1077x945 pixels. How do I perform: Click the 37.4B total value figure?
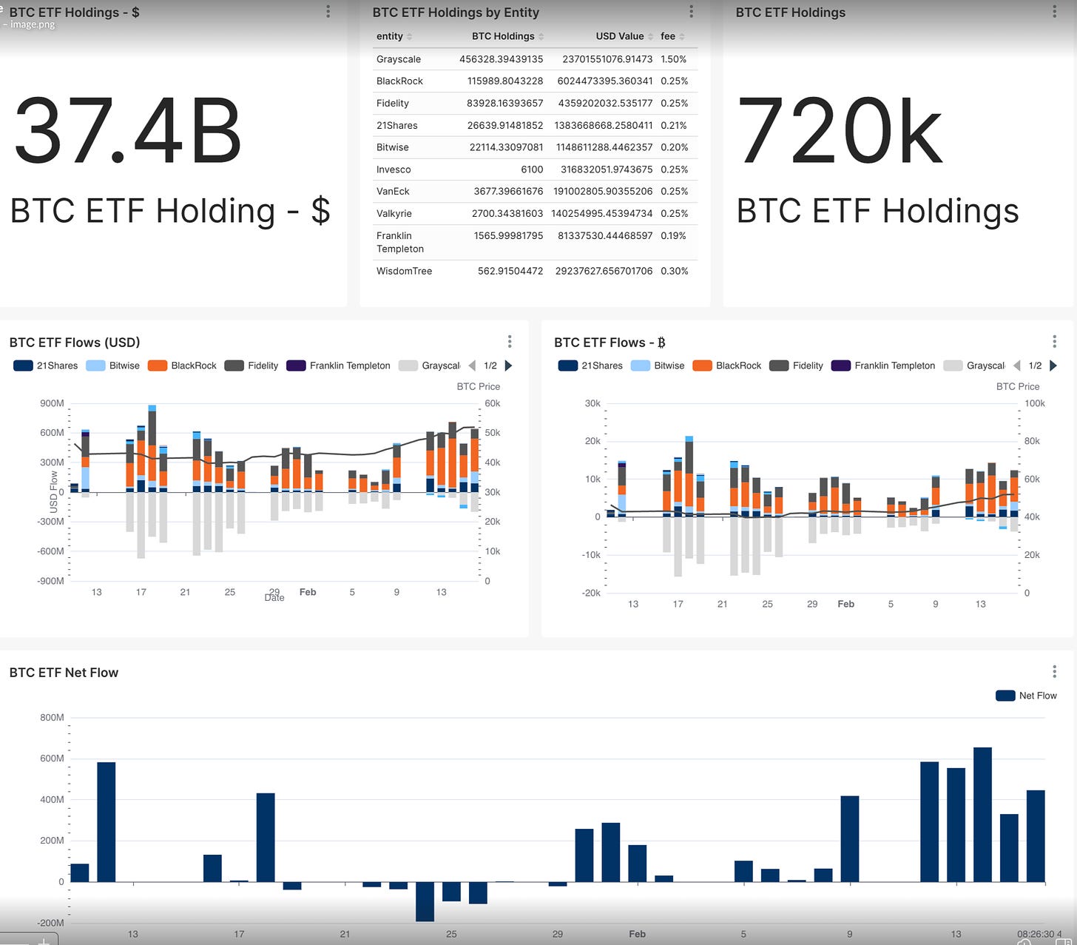click(x=128, y=132)
